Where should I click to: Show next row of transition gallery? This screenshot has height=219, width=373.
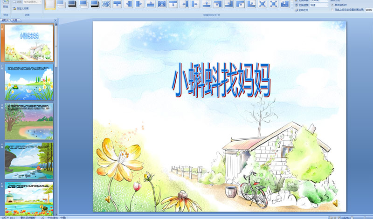click(x=292, y=4)
